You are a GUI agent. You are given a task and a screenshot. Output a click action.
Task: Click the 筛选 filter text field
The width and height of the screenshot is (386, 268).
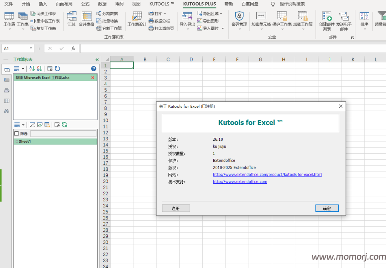tap(63, 134)
